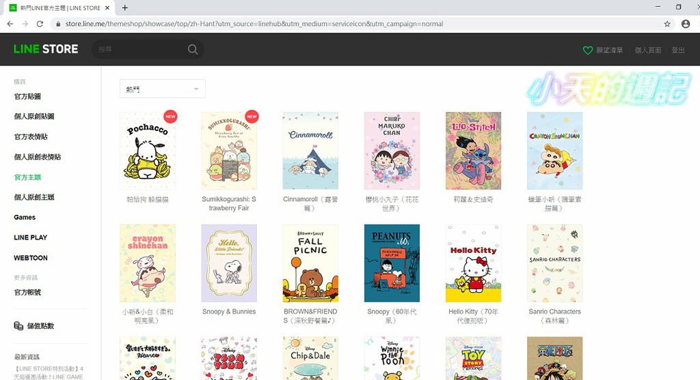Open the Chrome profile avatar icon
700x380 pixels.
pos(686,24)
